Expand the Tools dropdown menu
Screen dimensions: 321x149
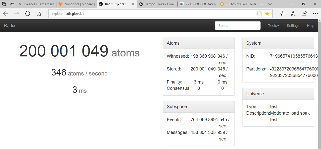point(274,26)
